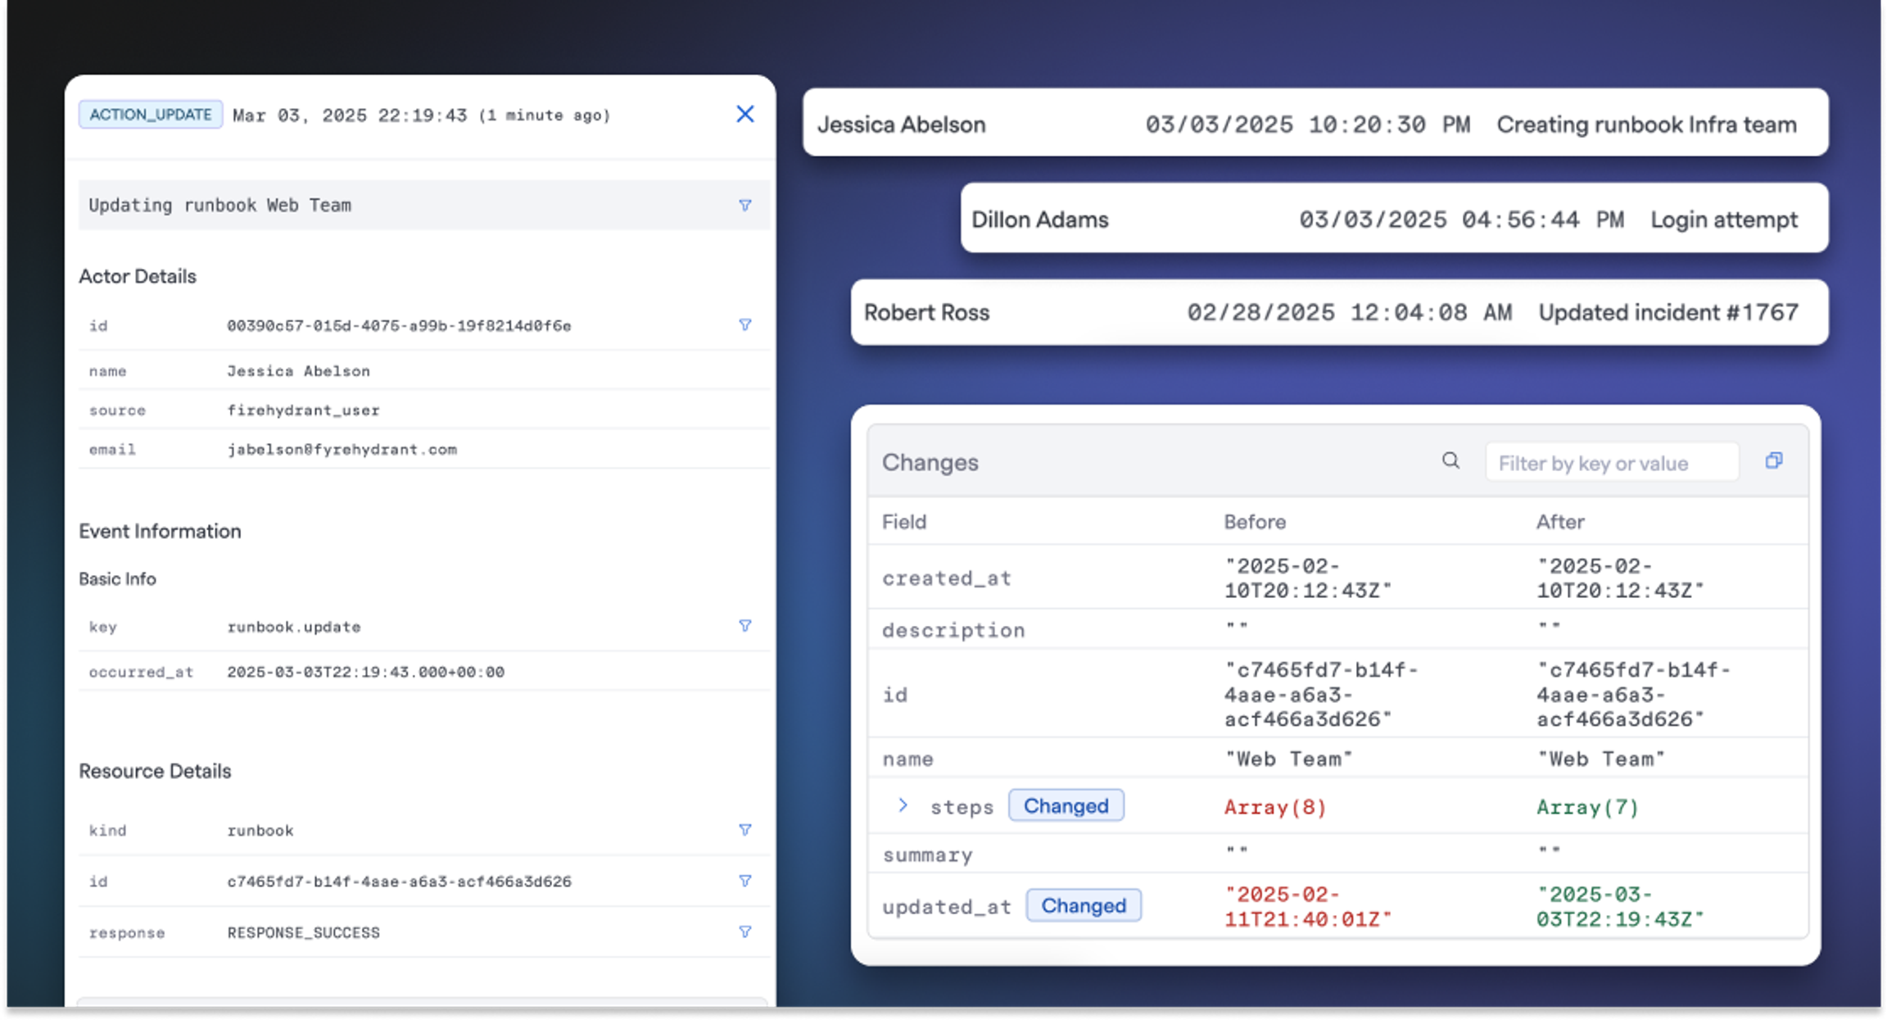Filter by resource kind runbook
This screenshot has height=1020, width=1887.
[744, 830]
